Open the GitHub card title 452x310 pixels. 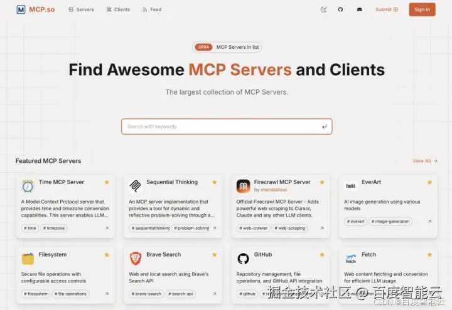pyautogui.click(x=263, y=254)
